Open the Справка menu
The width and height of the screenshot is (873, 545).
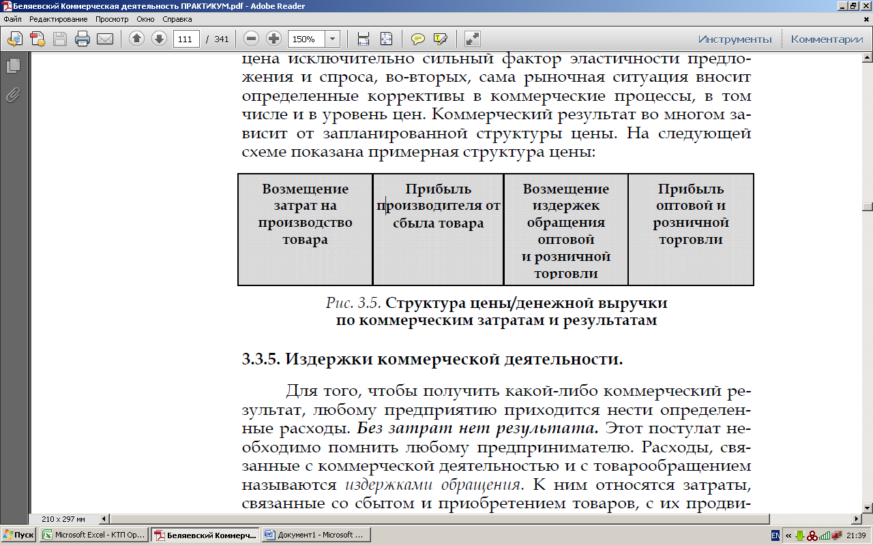[177, 19]
